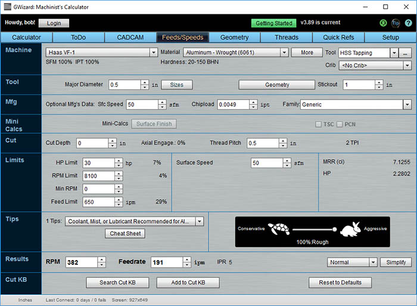Click the turtle Conservative icon
The height and width of the screenshot is (306, 417).
point(279,229)
